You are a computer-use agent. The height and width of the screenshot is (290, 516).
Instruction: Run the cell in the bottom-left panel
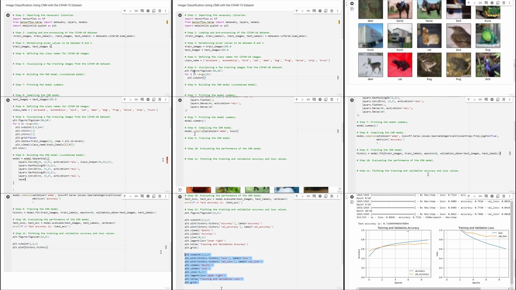(8, 197)
